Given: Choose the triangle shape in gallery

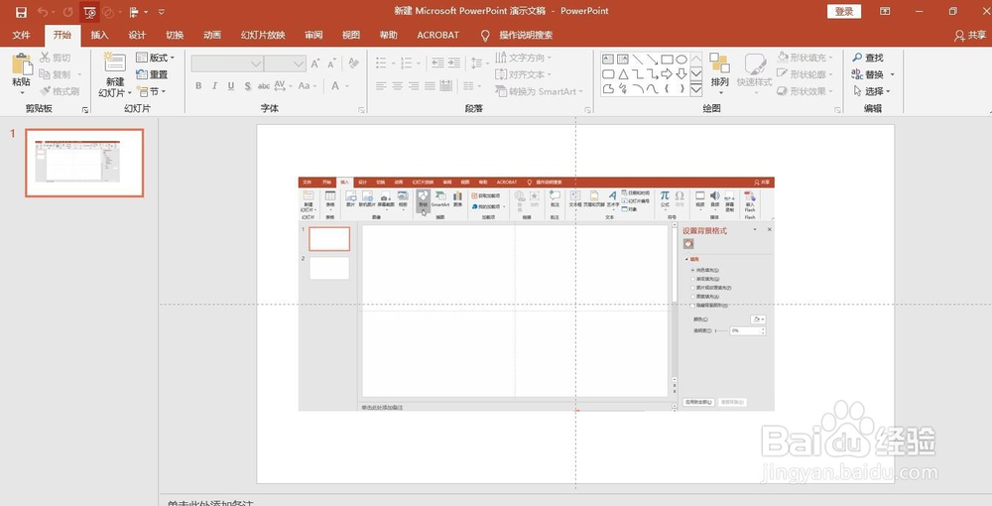Looking at the screenshot, I should click(623, 74).
